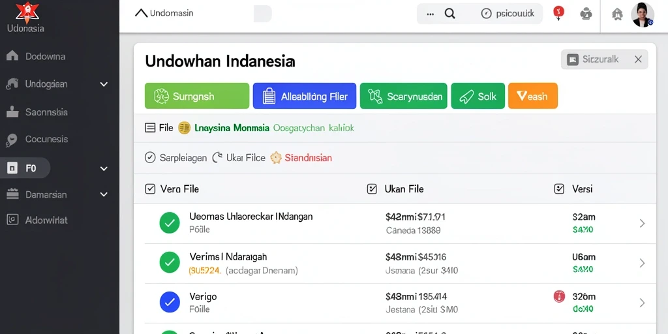The image size is (668, 334).
Task: Select Adowiriat in the sidebar menu
Action: (46, 220)
